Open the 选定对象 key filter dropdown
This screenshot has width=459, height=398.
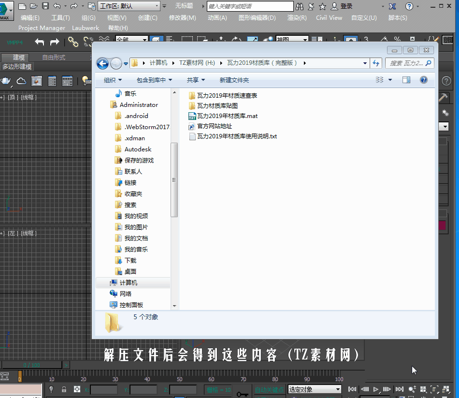click(x=315, y=389)
